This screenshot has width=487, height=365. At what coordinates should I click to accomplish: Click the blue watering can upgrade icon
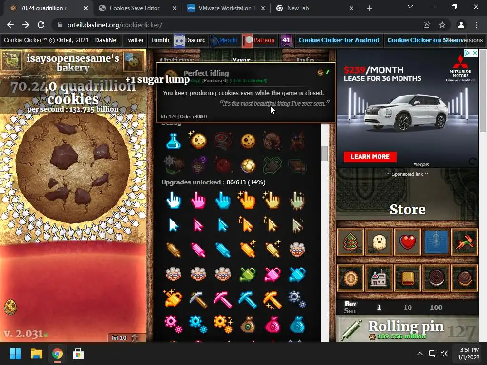[297, 275]
